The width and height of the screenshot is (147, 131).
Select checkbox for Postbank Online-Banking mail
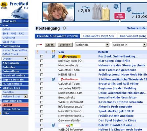pyautogui.click(x=42, y=56)
